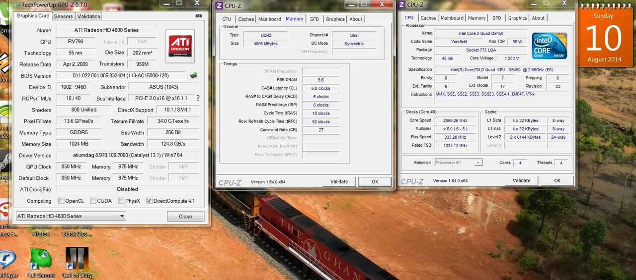Click the 'Symmetric' DC Mode value
Viewport: 636px width, 280px height.
coord(354,44)
